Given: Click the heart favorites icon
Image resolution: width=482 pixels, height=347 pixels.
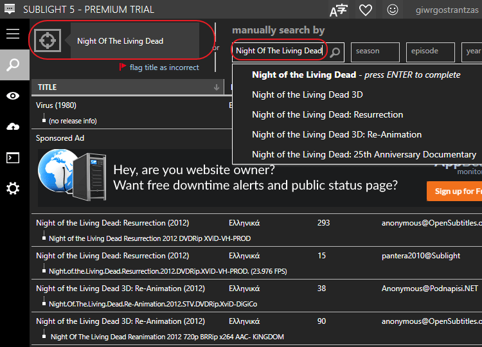Looking at the screenshot, I should 366,10.
